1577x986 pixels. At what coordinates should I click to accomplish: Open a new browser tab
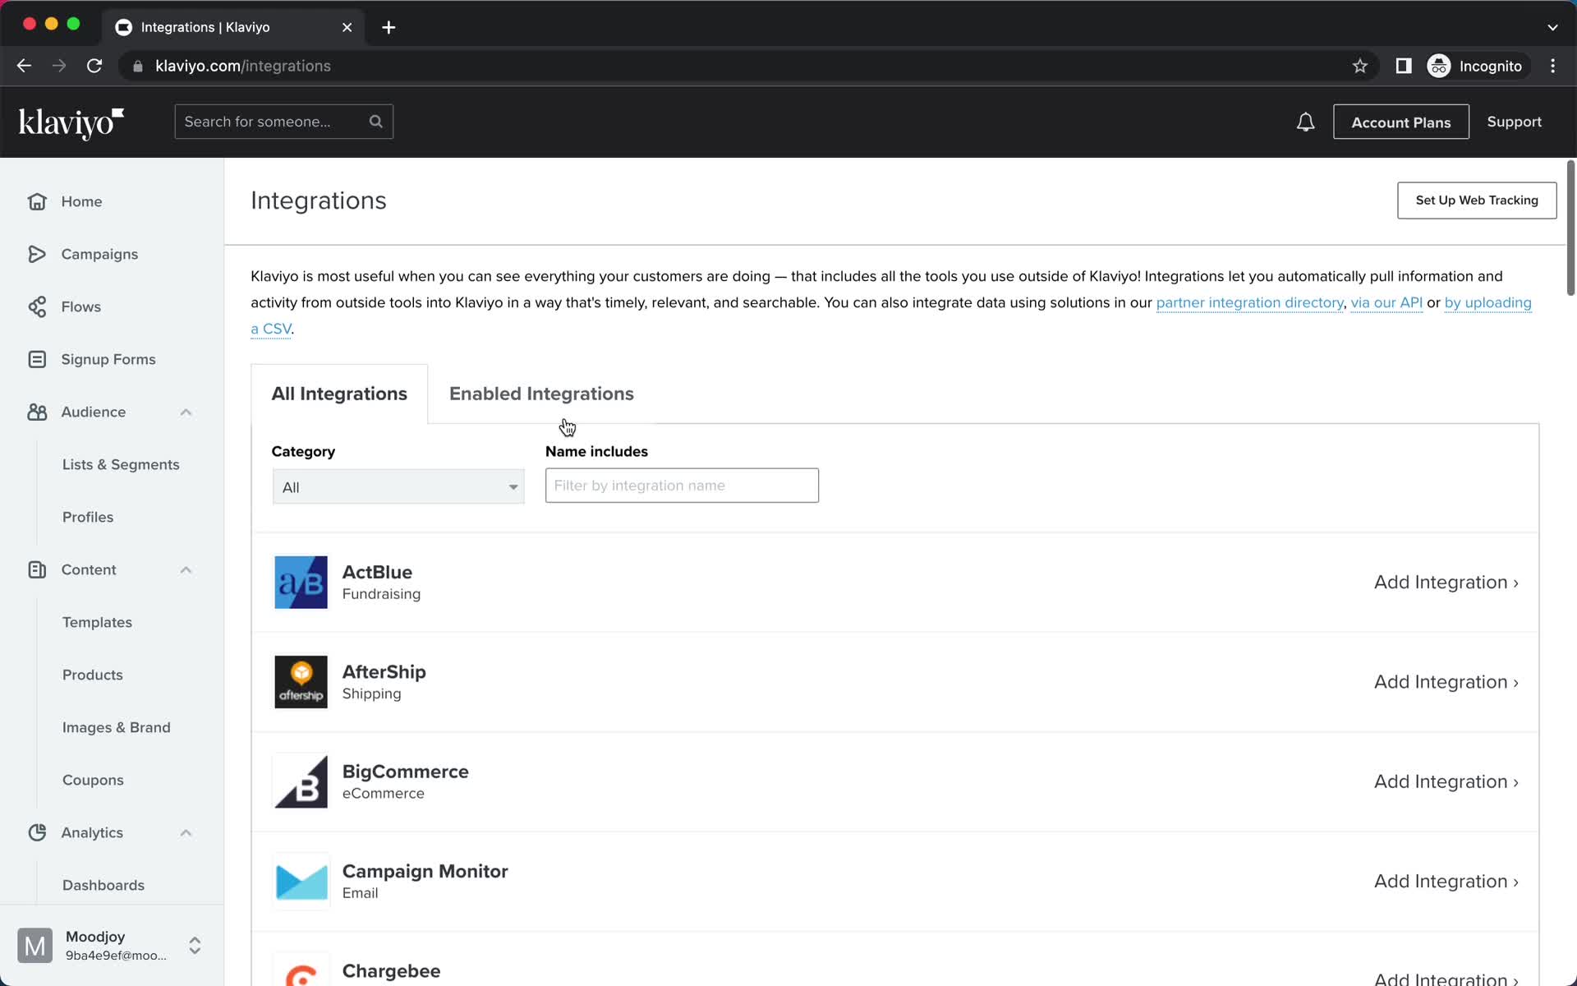[x=389, y=27]
